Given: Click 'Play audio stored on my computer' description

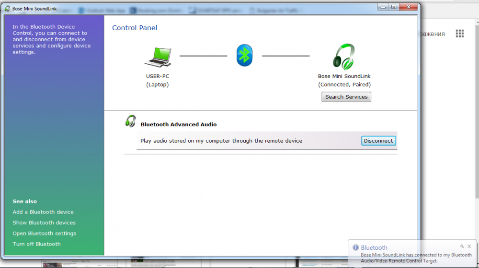Looking at the screenshot, I should (x=221, y=141).
